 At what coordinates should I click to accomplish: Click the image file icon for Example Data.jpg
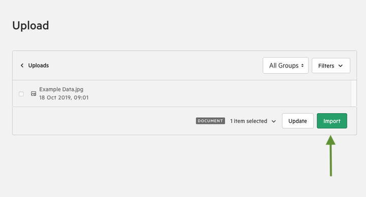click(34, 94)
